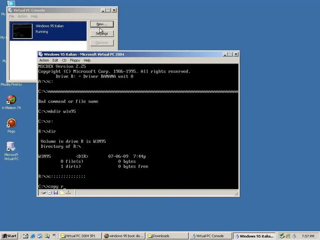Open the Floppy menu
The width and height of the screenshot is (320, 240).
75,60
